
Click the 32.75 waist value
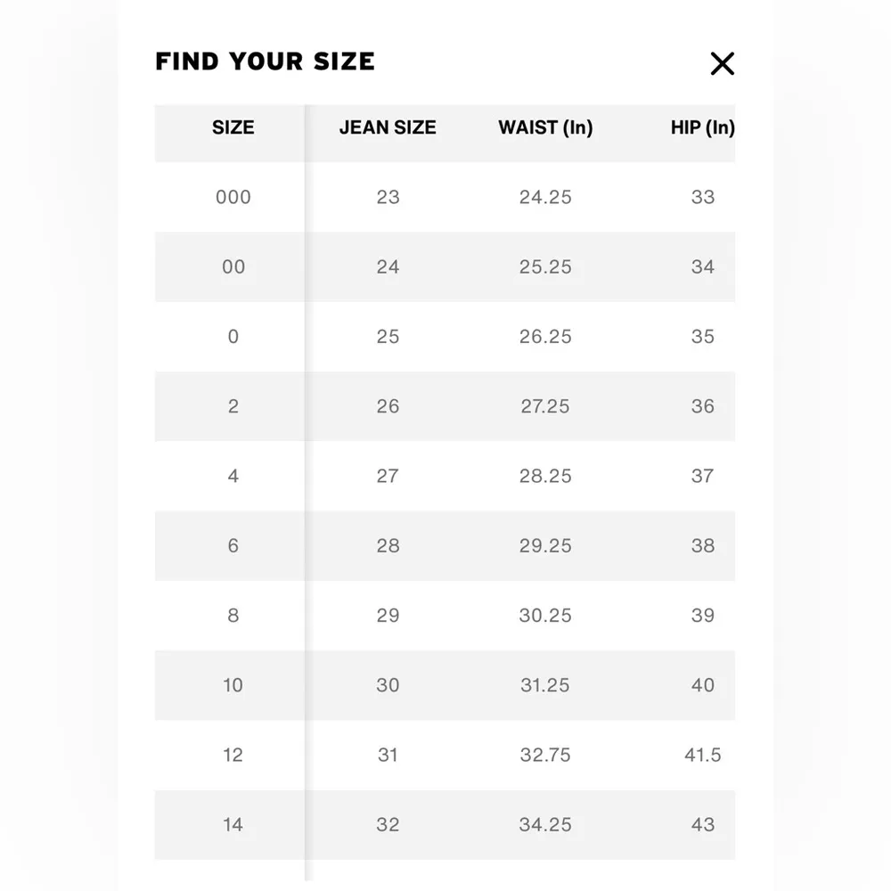coord(545,755)
